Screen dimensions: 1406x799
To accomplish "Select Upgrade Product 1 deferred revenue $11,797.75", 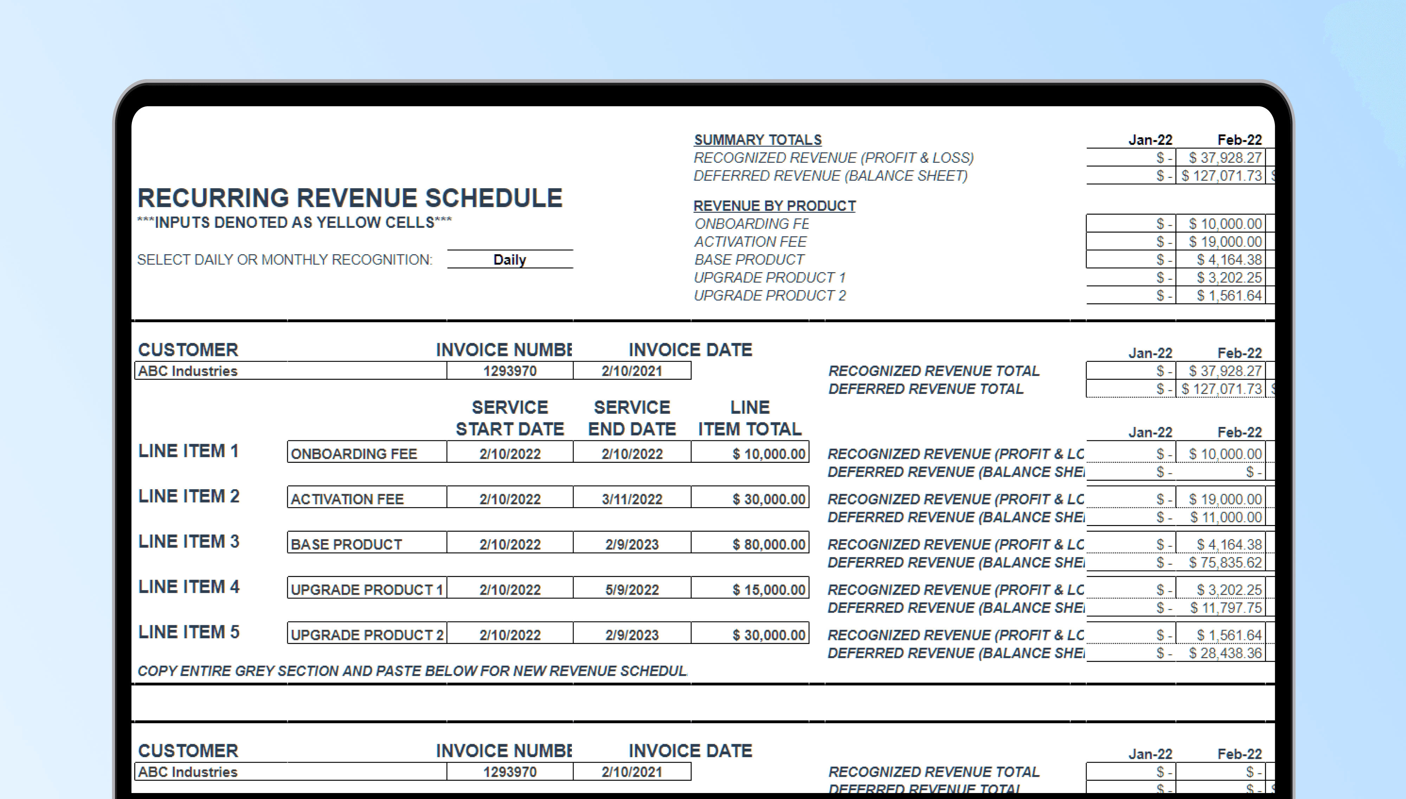I will pyautogui.click(x=1221, y=608).
